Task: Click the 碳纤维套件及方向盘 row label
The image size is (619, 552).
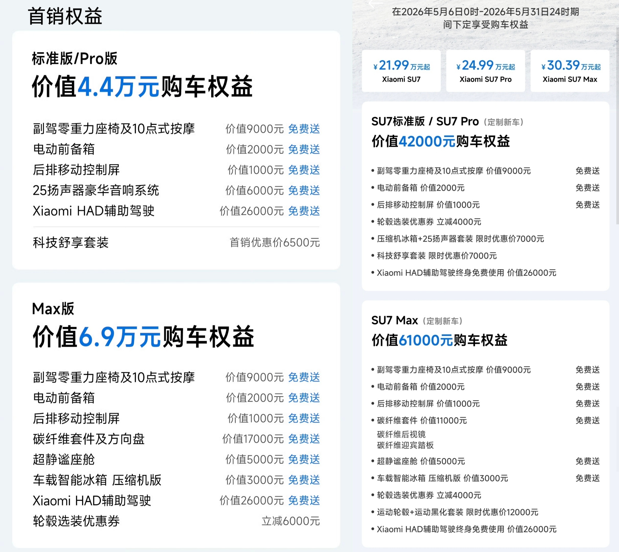Action: (89, 439)
